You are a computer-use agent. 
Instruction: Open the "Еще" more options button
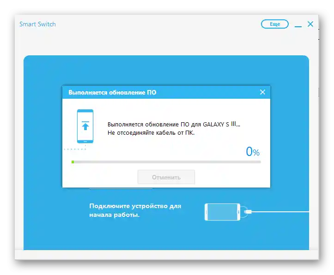click(274, 24)
